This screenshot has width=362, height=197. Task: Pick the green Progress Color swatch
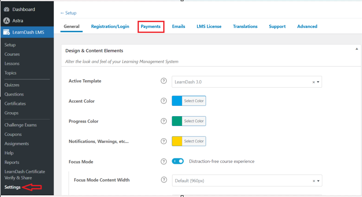177,121
